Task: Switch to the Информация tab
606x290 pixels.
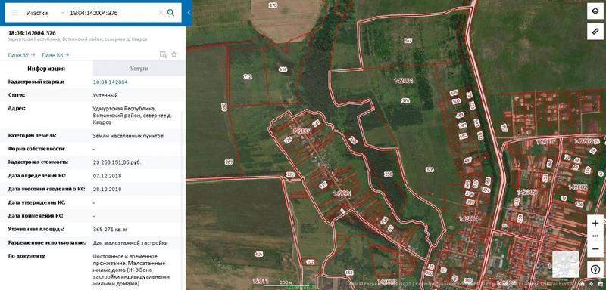Action: (x=46, y=69)
